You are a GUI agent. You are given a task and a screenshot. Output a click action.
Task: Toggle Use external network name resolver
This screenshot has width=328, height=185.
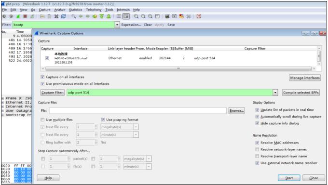pos(257,163)
